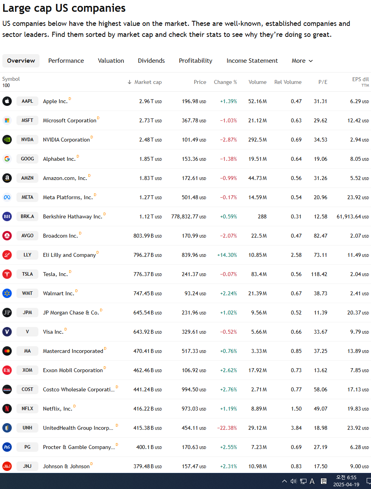Click the Microsoft logo icon
The width and height of the screenshot is (371, 489).
click(x=7, y=120)
